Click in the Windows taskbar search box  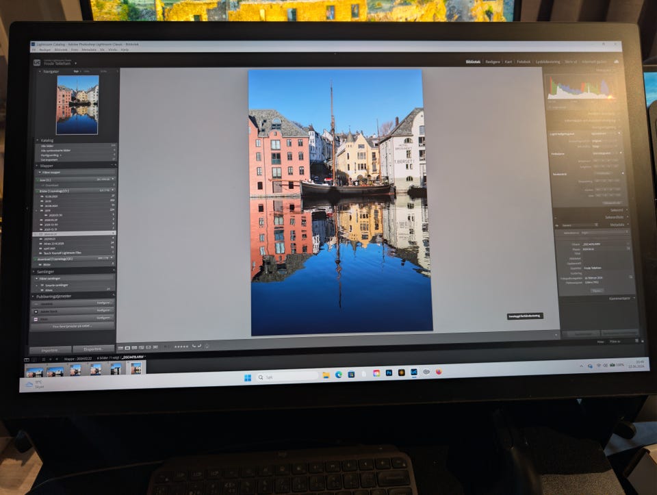click(287, 377)
